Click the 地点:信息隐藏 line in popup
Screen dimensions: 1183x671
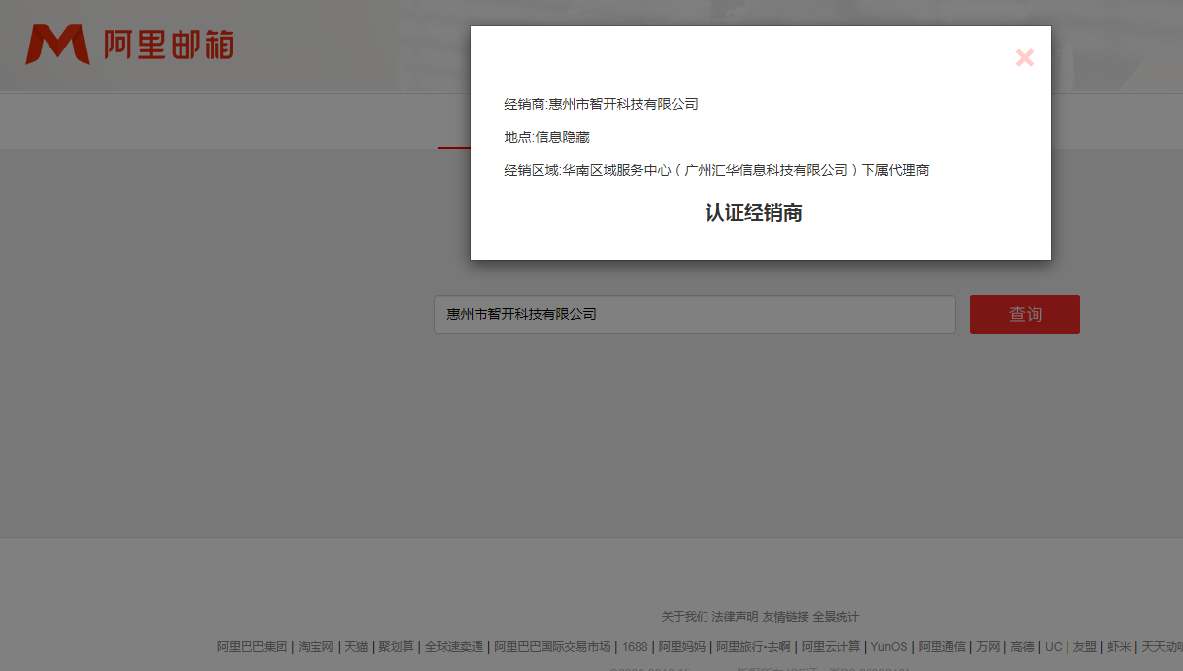[546, 137]
